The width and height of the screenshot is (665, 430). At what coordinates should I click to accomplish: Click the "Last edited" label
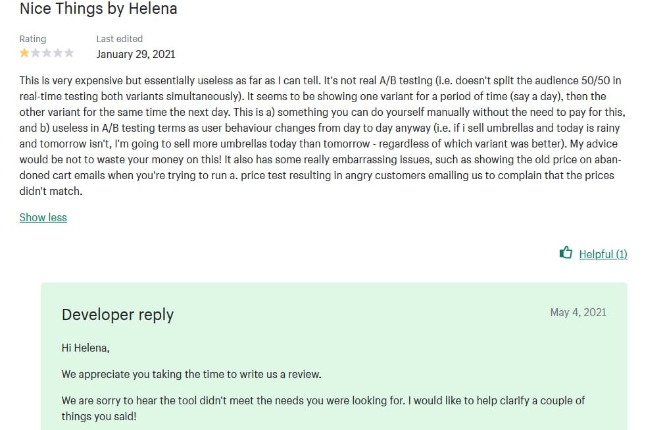point(119,39)
